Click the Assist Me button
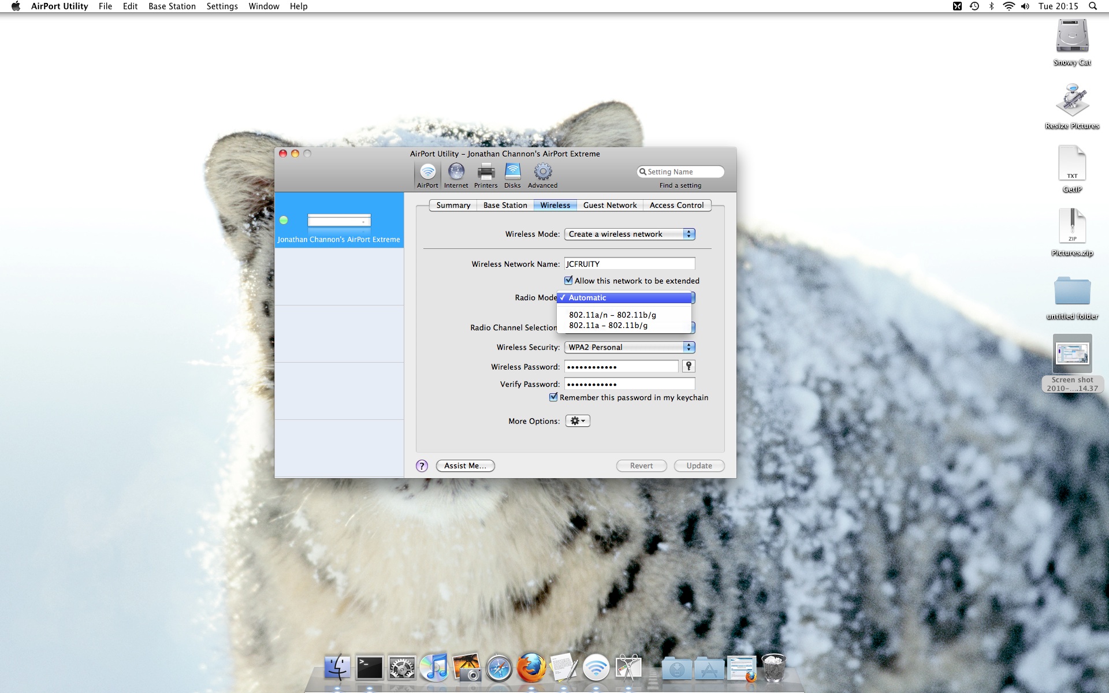 [466, 466]
